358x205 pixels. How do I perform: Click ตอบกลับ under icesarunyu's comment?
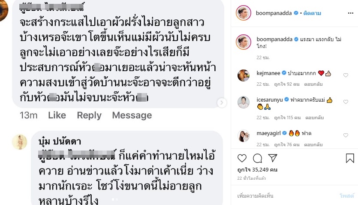315,118
